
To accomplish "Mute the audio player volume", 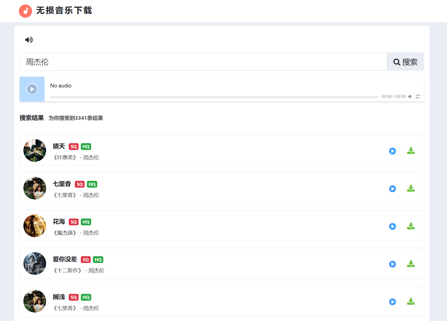I will 410,96.
